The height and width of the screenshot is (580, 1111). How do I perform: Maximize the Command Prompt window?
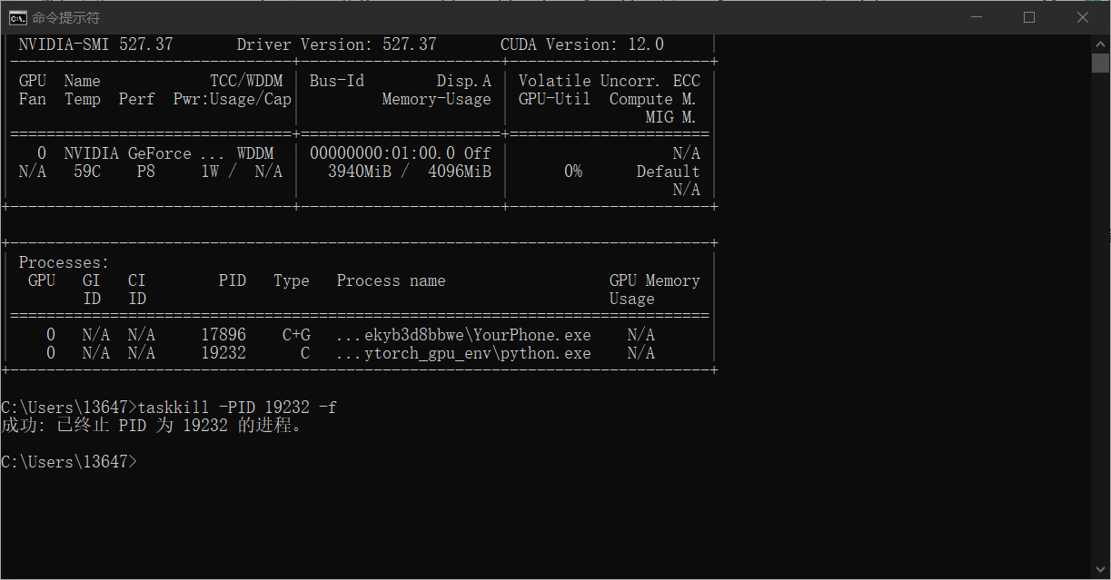[x=1029, y=17]
